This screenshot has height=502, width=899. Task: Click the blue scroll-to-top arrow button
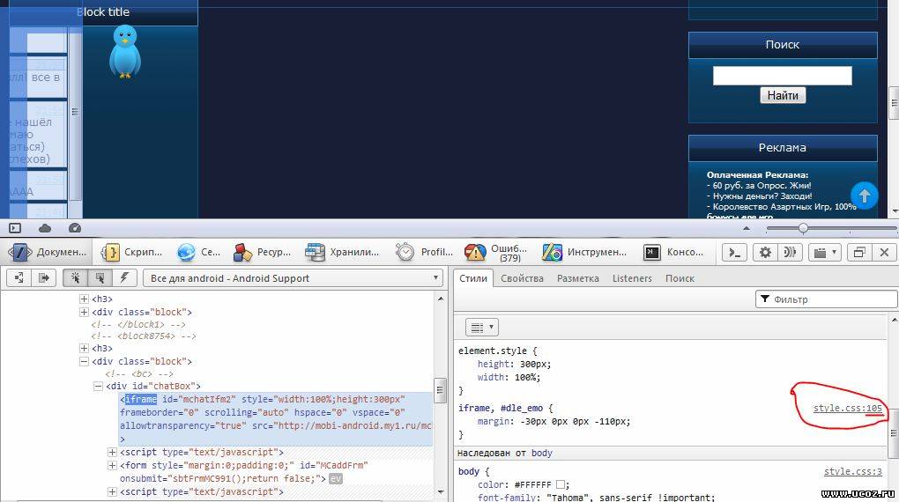pos(864,196)
